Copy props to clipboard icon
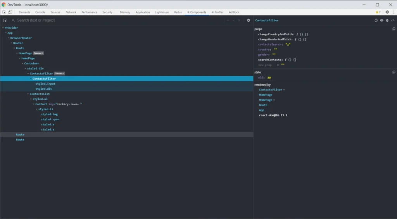This screenshot has width=397, height=219. click(394, 29)
